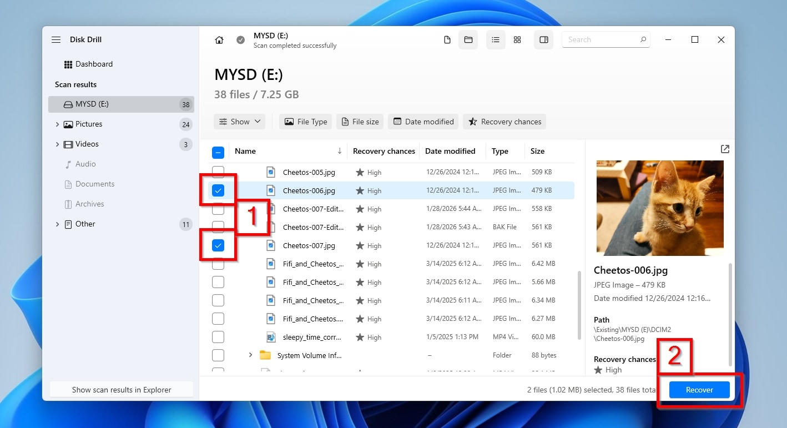The height and width of the screenshot is (428, 787).
Task: Check the 6.42 MB Fifi_and_Cheetos file checkbox
Action: pyautogui.click(x=218, y=264)
